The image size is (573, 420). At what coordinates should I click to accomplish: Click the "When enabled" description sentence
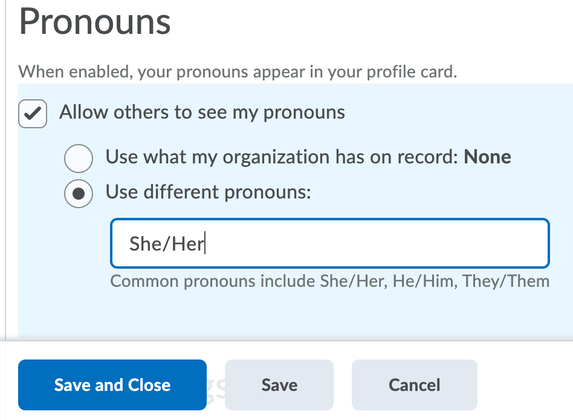point(238,73)
